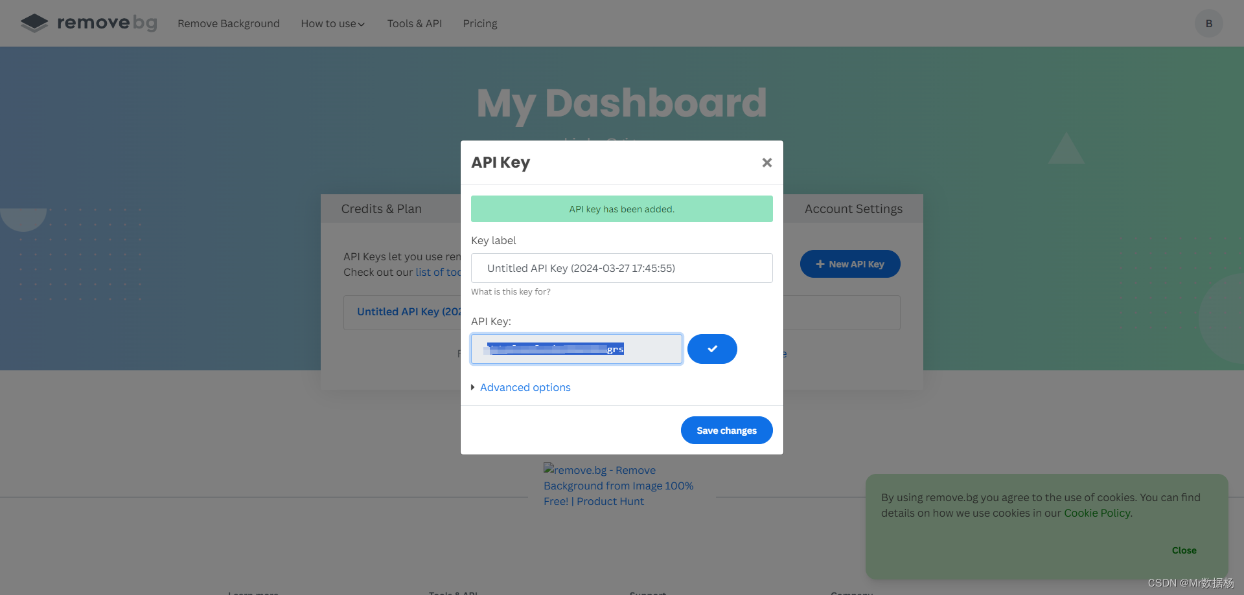
Task: Open Tools & API page
Action: coord(415,23)
